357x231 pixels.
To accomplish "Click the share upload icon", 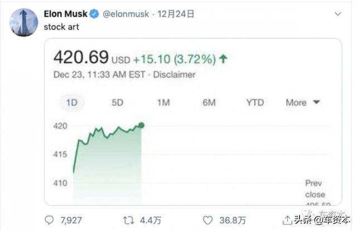I will click(287, 220).
